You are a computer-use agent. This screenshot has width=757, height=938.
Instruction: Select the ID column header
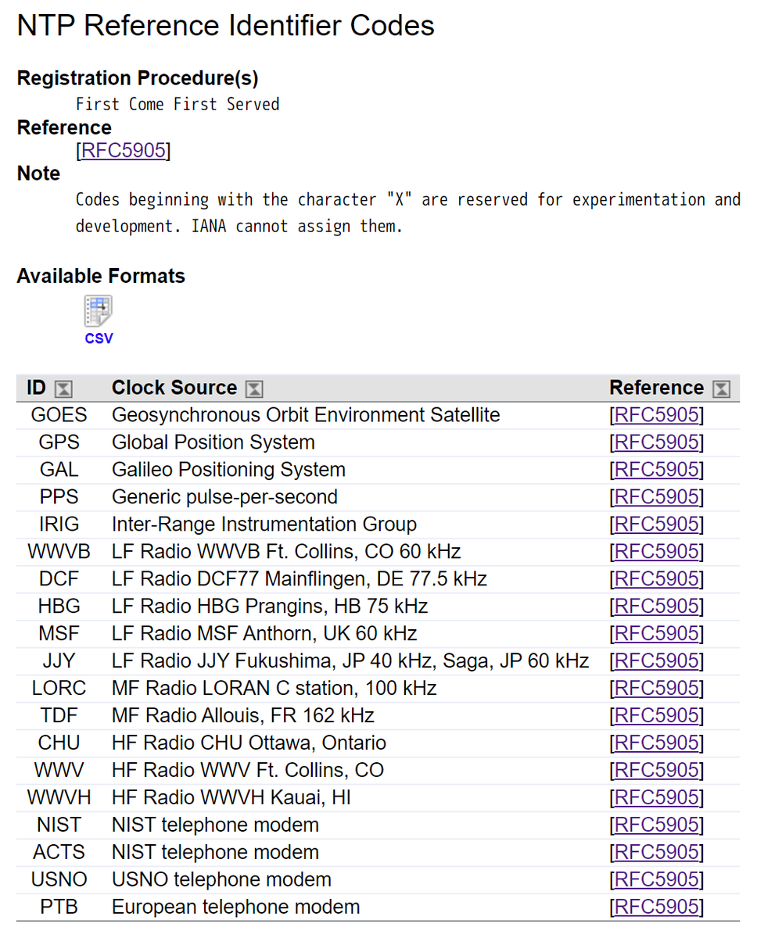(x=37, y=388)
